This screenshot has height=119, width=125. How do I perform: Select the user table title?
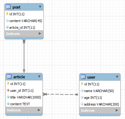click(91, 77)
